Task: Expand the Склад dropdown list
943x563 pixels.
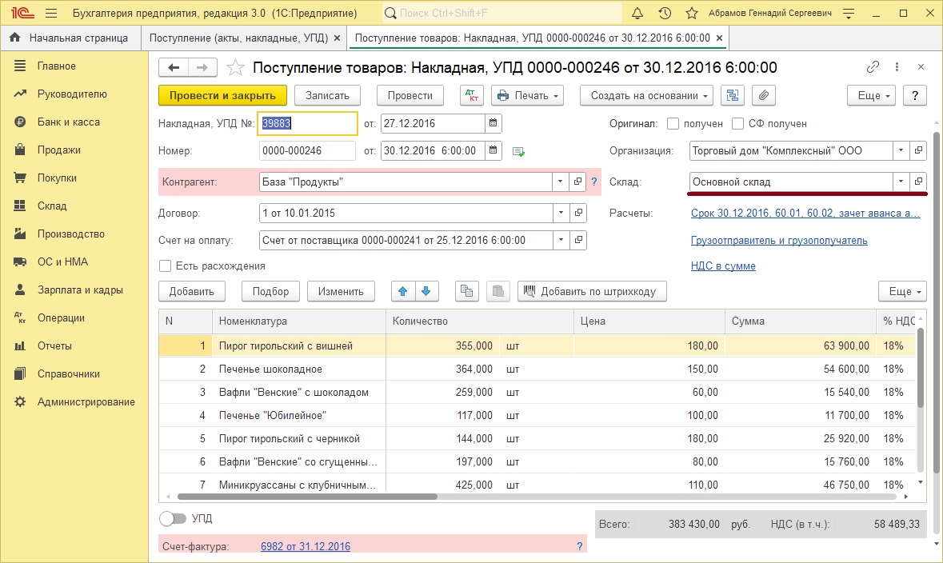Action: pyautogui.click(x=901, y=182)
